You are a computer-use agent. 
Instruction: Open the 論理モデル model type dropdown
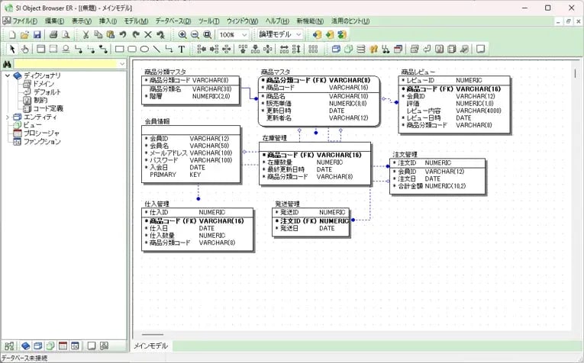279,35
